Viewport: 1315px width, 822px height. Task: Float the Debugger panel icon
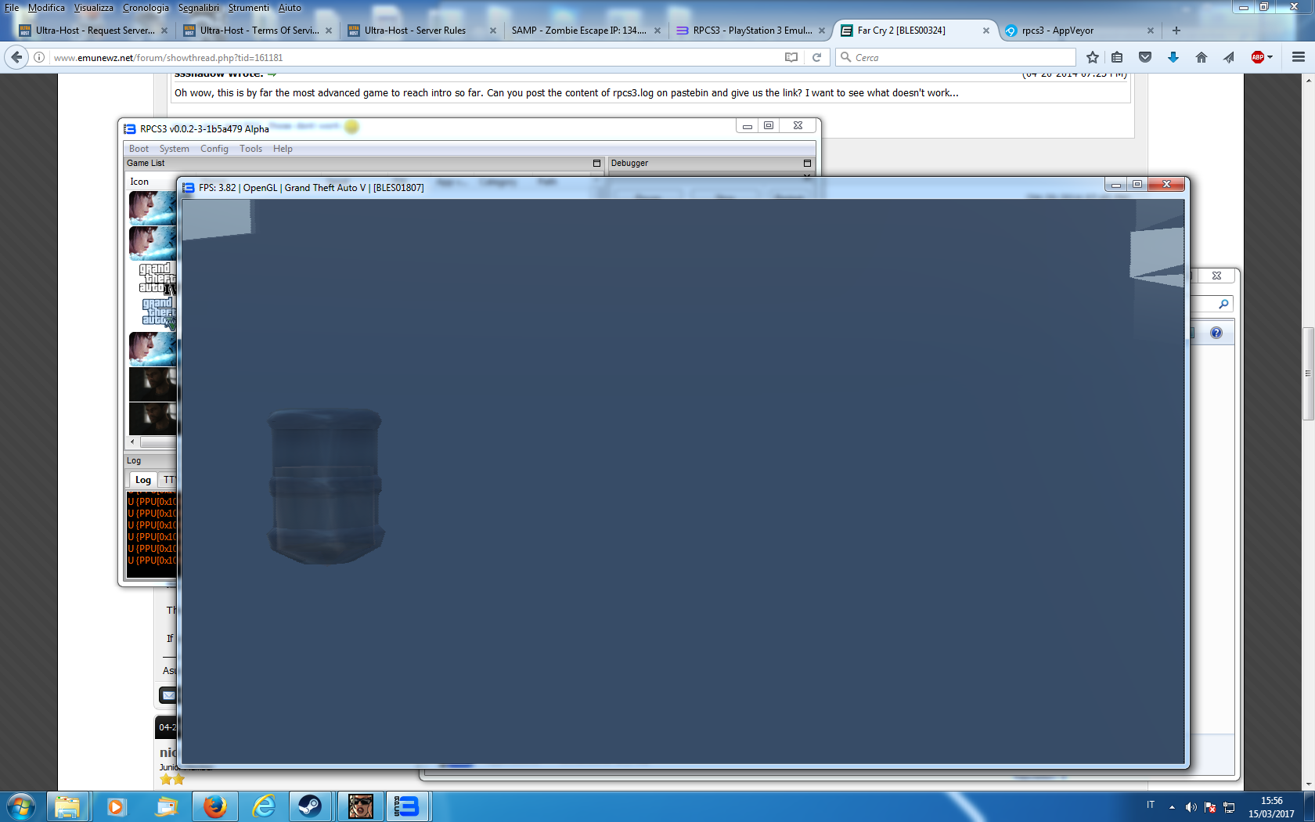click(x=807, y=163)
